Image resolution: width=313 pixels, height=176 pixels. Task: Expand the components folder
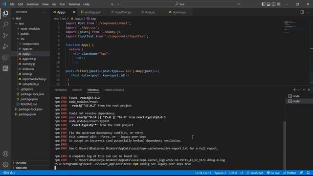click(x=30, y=44)
